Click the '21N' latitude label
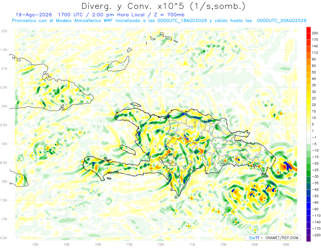This screenshot has height=248, width=321. (4, 69)
